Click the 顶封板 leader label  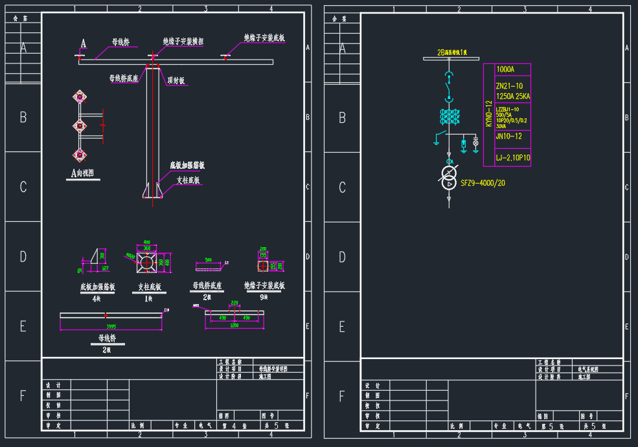(176, 81)
